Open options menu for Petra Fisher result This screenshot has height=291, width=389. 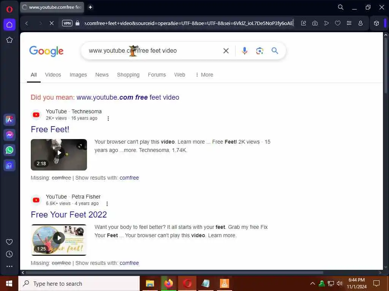(x=107, y=204)
